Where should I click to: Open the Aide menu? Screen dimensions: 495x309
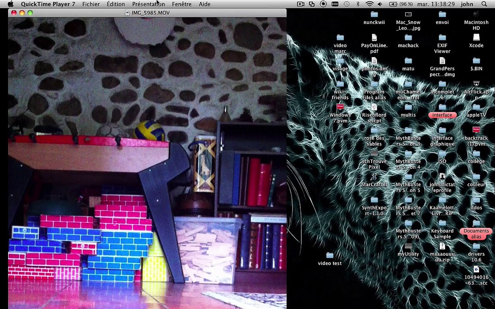pos(205,4)
